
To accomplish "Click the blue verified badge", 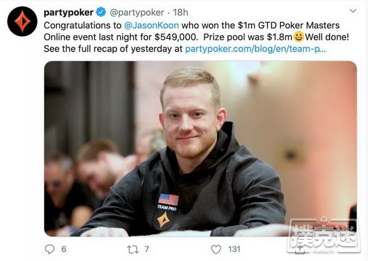I will (x=101, y=12).
